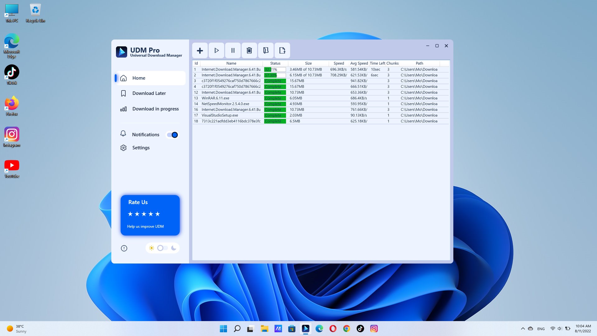The image size is (597, 336).
Task: Select the VisualStudioSetup.exe row
Action: 321,115
